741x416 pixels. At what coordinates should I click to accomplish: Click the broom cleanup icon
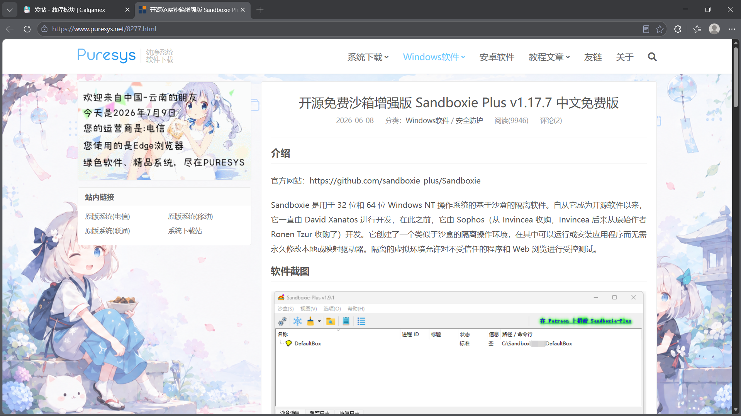click(310, 321)
